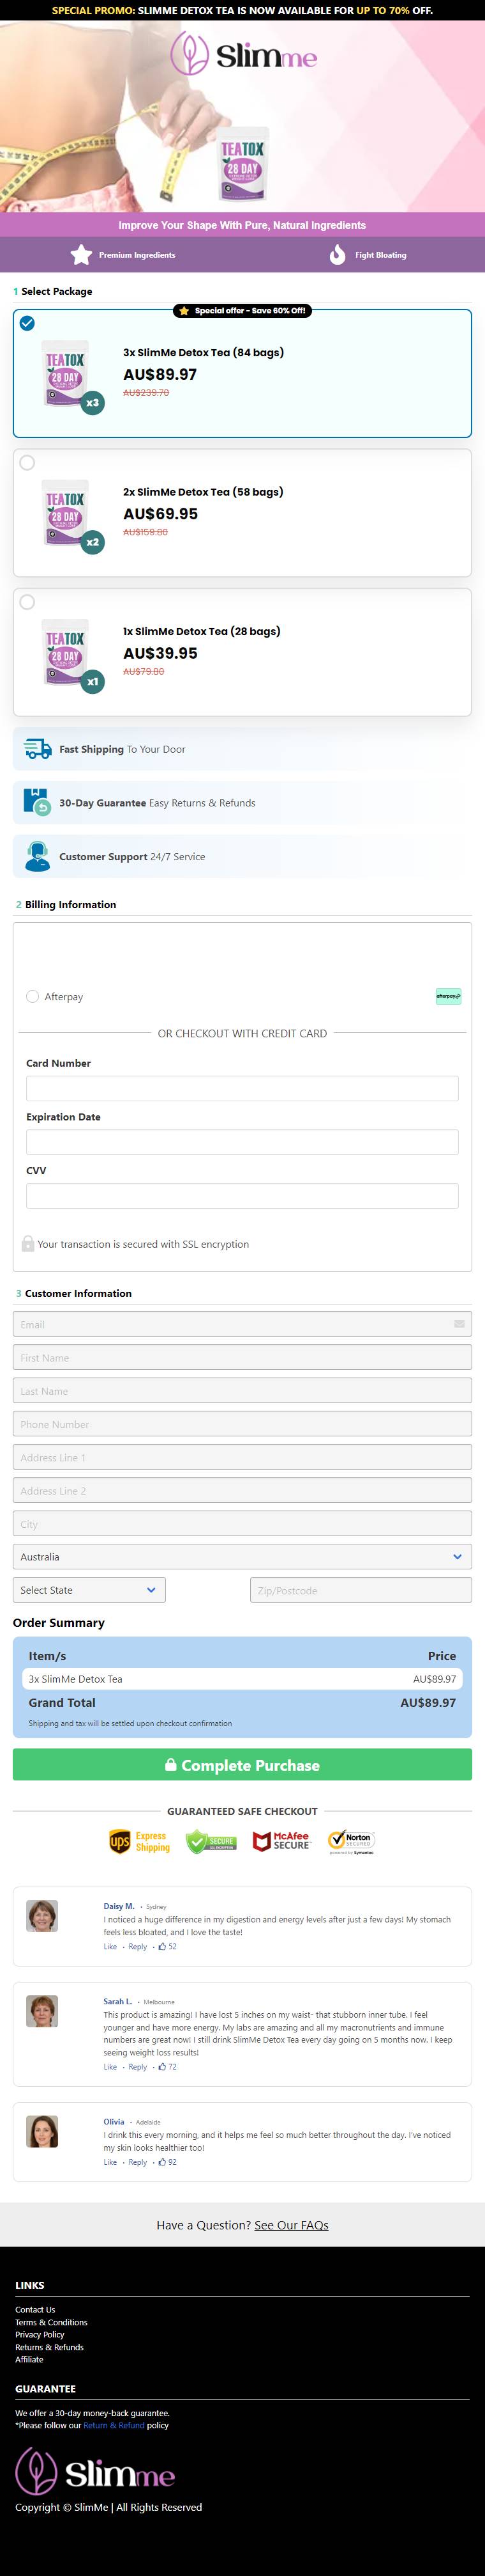
Task: Choose the Afterpay payment option
Action: click(32, 996)
